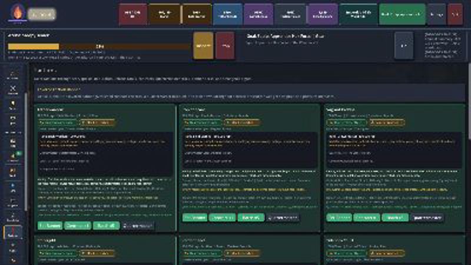Select the orange icon below the green-badged icon
The height and width of the screenshot is (265, 471).
[13, 172]
